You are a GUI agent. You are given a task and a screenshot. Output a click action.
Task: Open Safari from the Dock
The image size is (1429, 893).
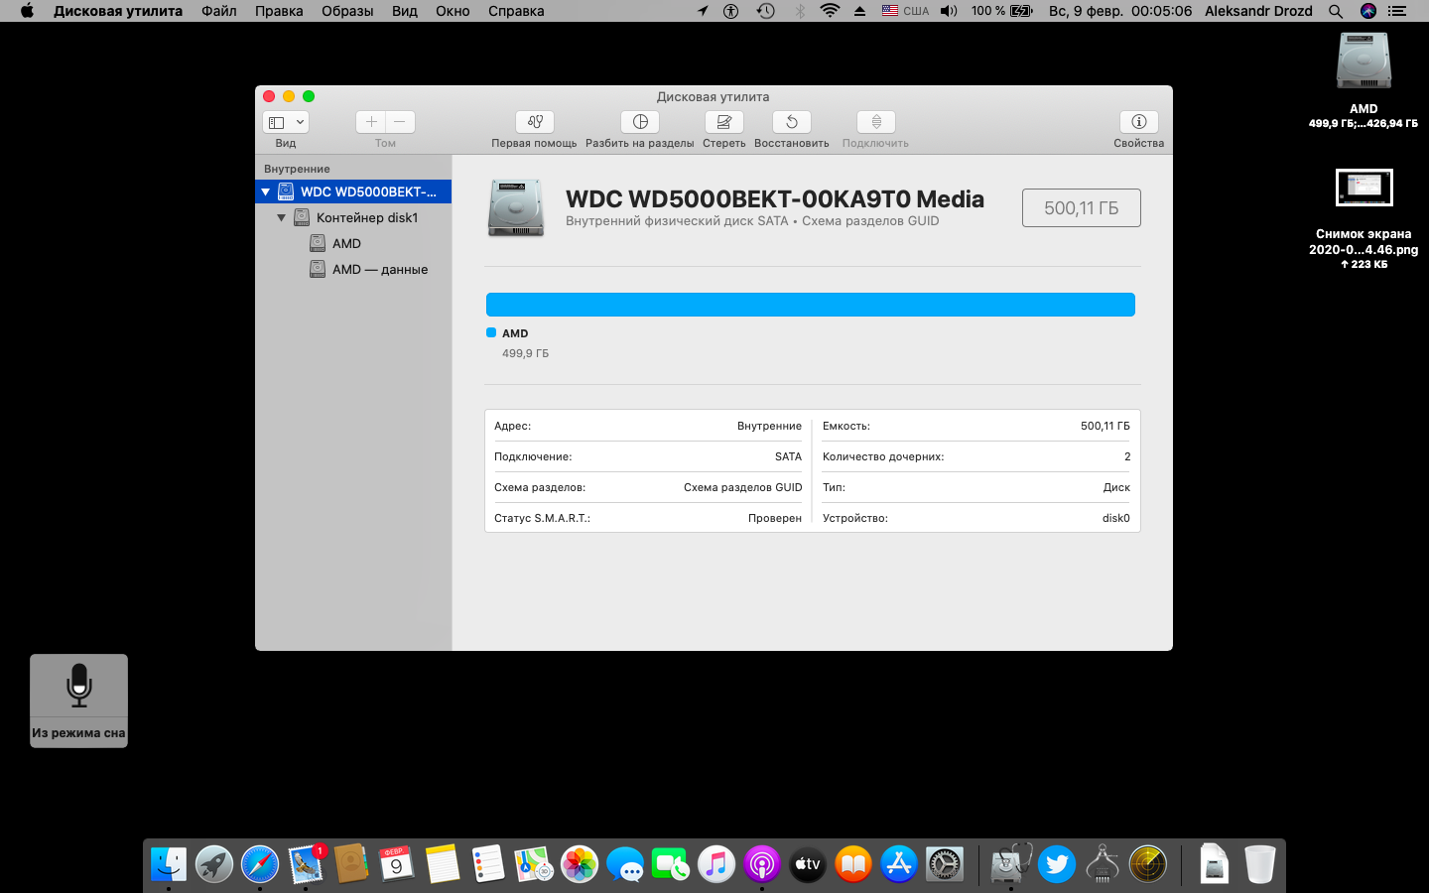click(260, 864)
